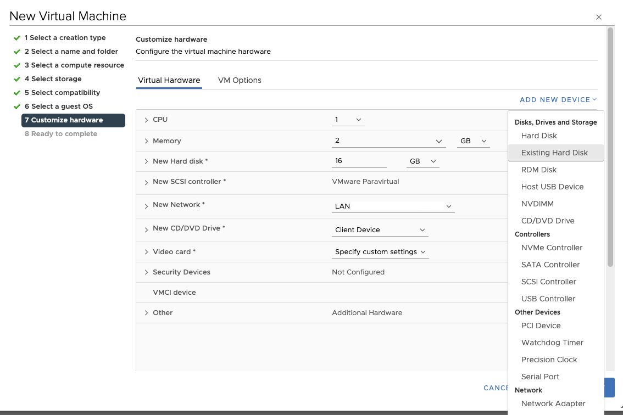Click the ADD NEW DEVICE button
The height and width of the screenshot is (415, 623).
pyautogui.click(x=558, y=100)
